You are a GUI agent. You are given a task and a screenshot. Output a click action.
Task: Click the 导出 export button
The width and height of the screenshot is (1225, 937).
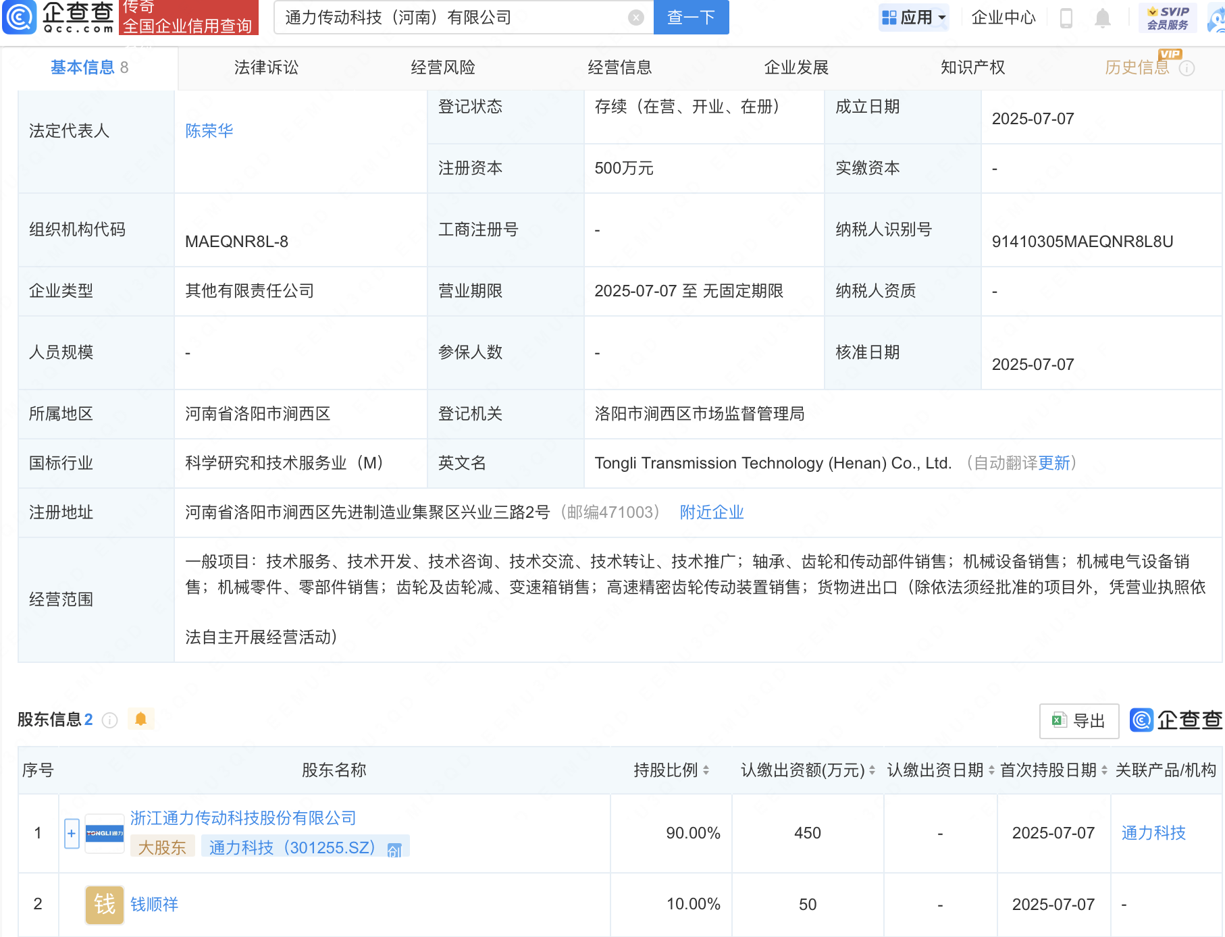click(x=1079, y=721)
